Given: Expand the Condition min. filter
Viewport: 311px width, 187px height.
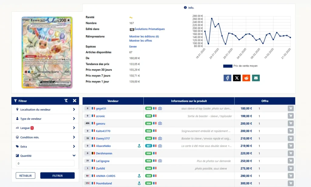Looking at the screenshot, I should pyautogui.click(x=45, y=137).
